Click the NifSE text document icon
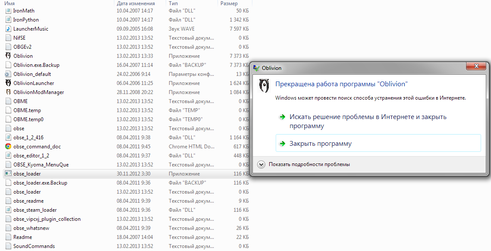 click(8, 38)
